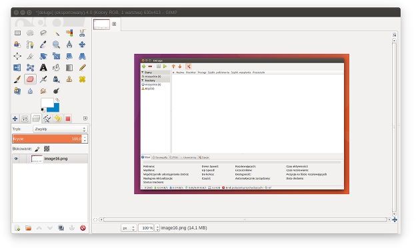Select the Blend gradient tool

click(69, 68)
